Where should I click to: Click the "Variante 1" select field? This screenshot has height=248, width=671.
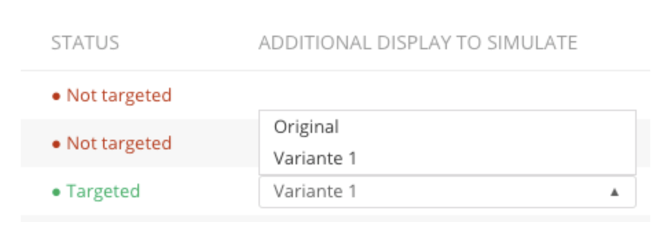(x=447, y=192)
